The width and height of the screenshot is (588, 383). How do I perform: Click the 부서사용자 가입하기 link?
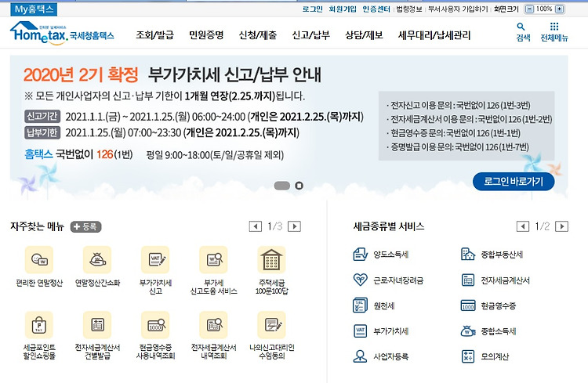point(458,9)
